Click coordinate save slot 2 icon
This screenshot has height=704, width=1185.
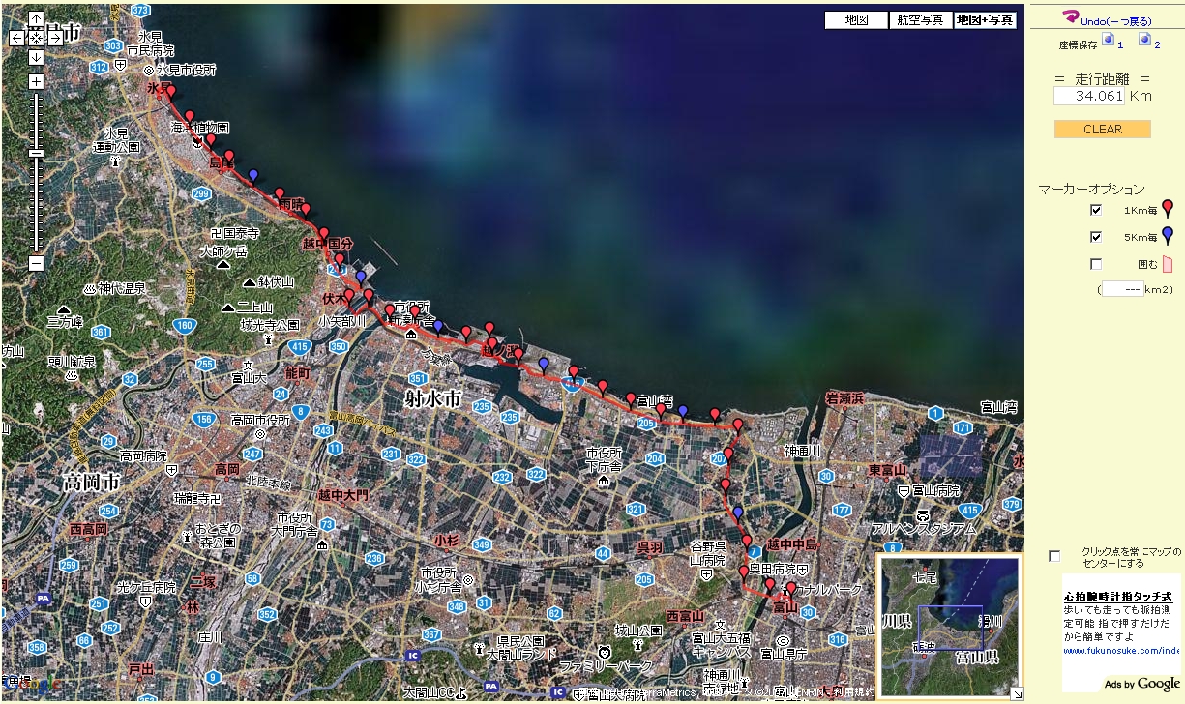[1144, 40]
